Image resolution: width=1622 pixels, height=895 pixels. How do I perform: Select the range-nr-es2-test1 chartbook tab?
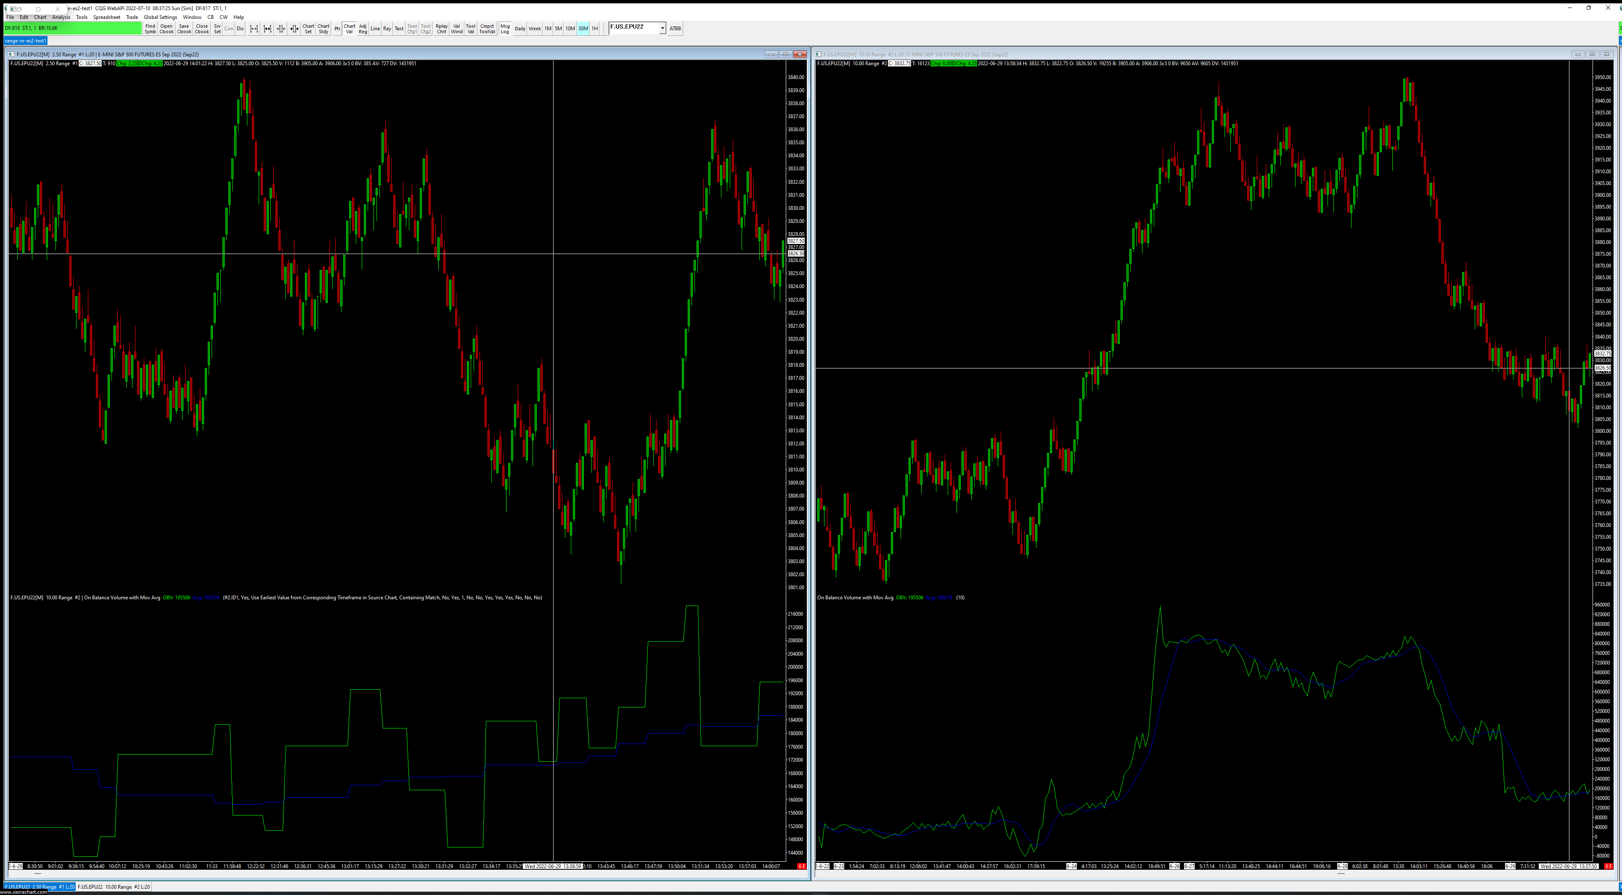tap(25, 40)
